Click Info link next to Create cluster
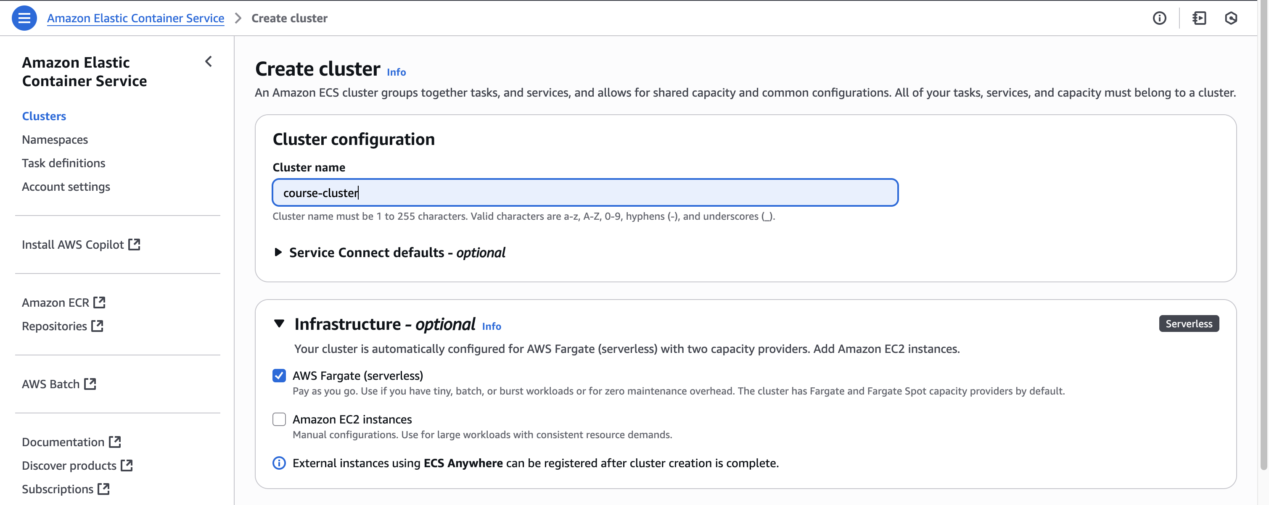The width and height of the screenshot is (1269, 505). [396, 72]
